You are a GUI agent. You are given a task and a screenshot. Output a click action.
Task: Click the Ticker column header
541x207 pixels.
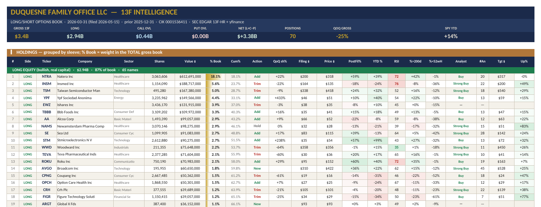(46, 61)
